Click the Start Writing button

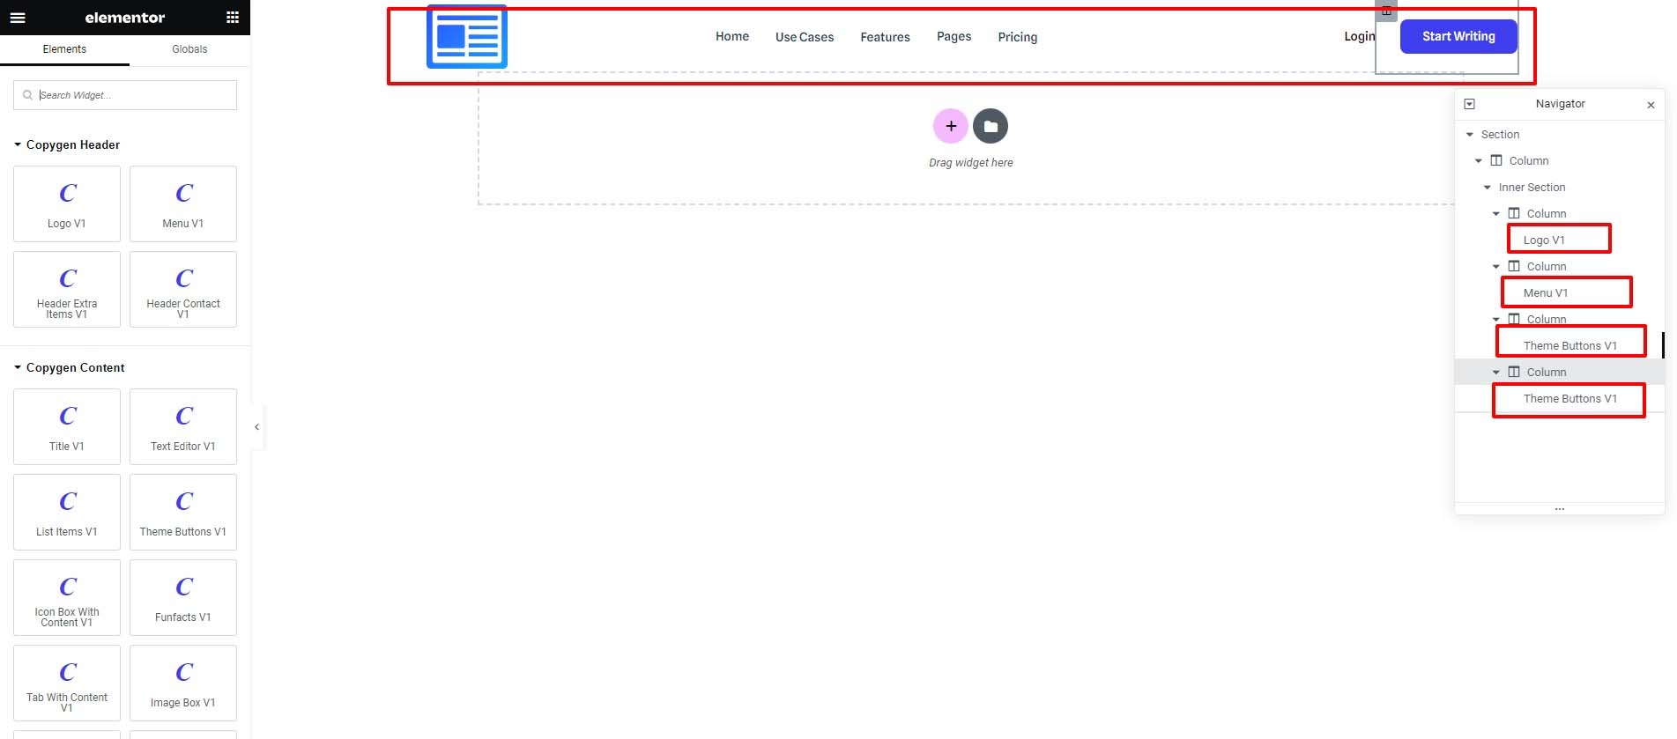[1458, 36]
